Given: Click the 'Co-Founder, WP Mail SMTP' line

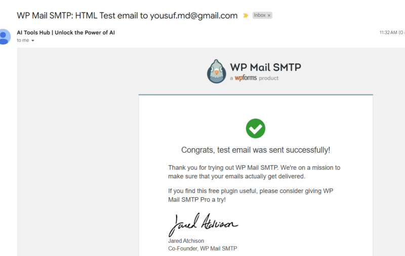Looking at the screenshot, I should click(202, 248).
